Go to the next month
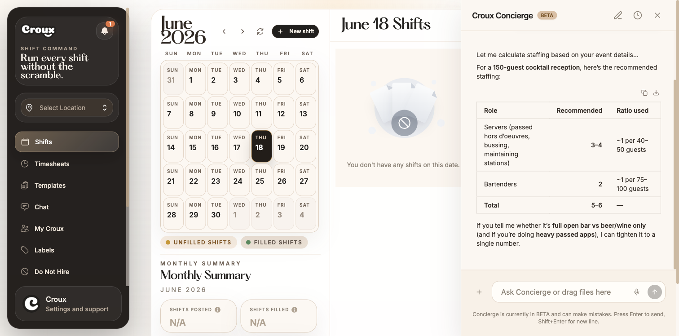 point(242,31)
